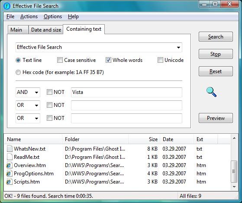Click the 8 KB size cell

click(152, 149)
